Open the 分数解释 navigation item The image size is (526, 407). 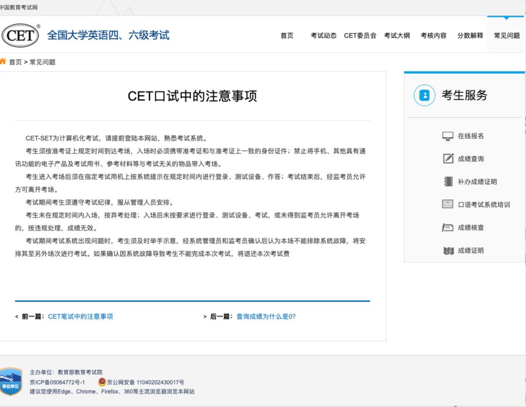pyautogui.click(x=470, y=36)
